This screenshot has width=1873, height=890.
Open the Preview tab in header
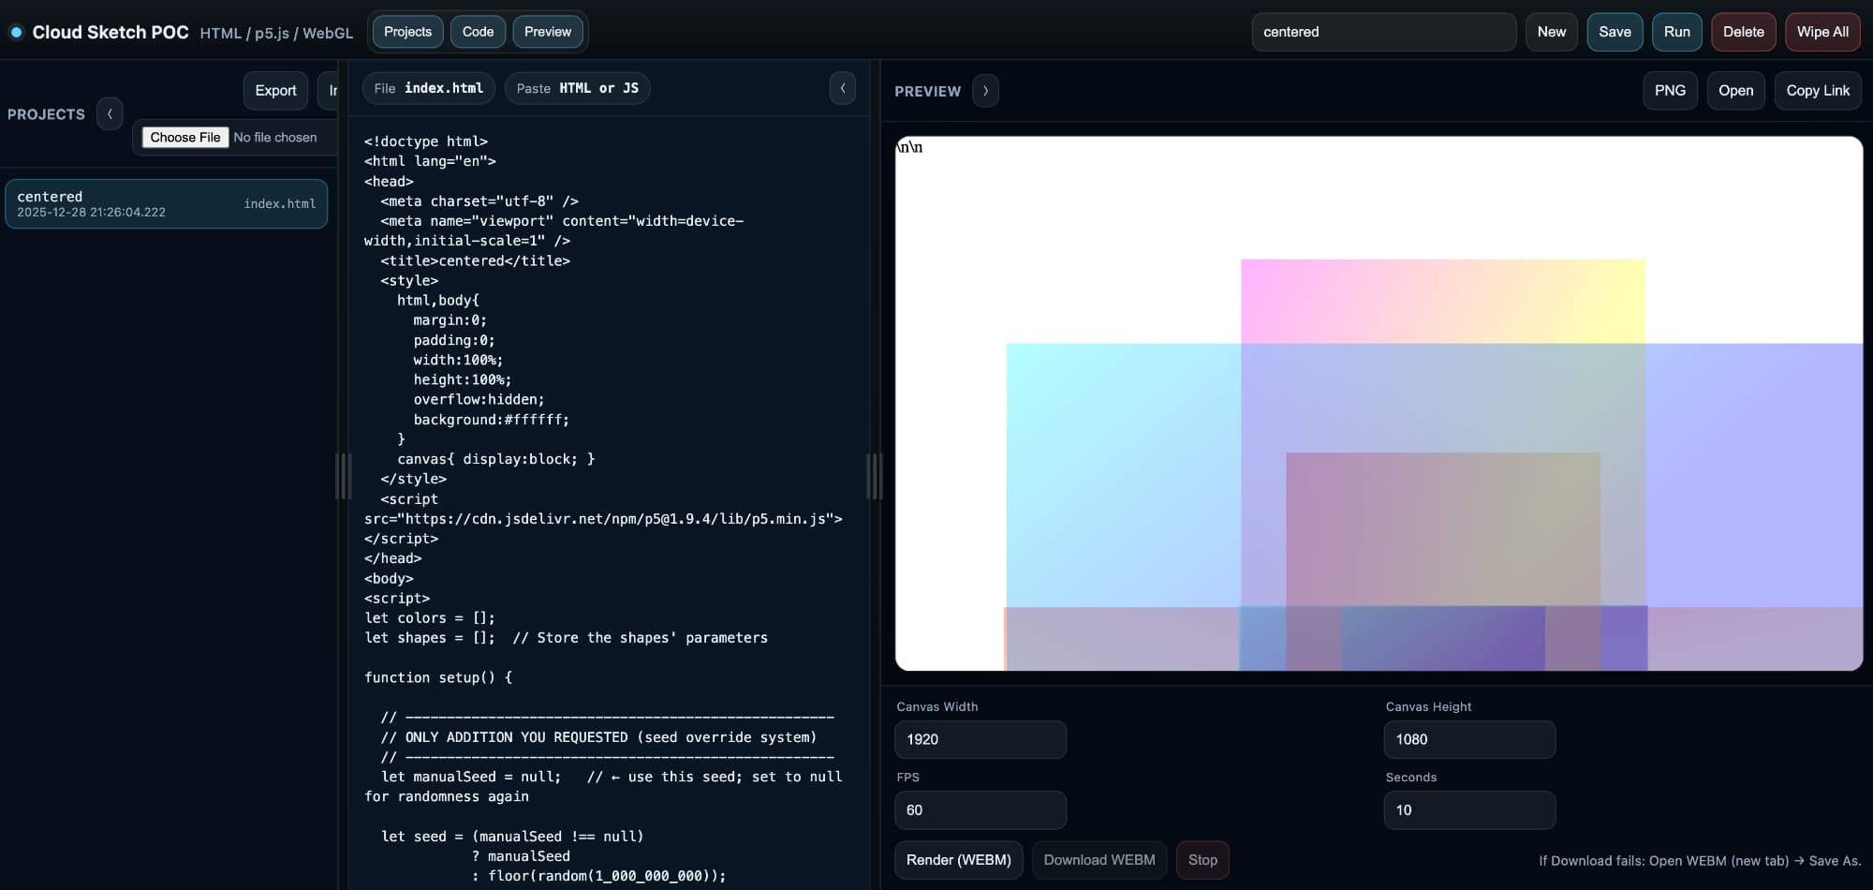point(547,32)
